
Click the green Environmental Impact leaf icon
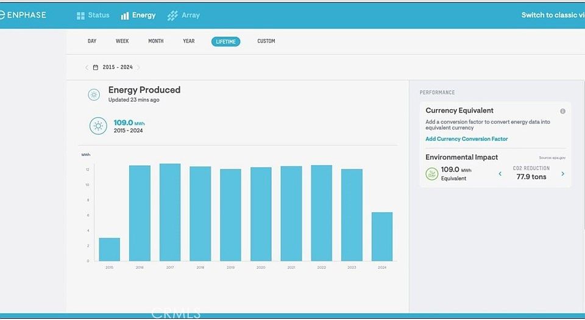432,174
